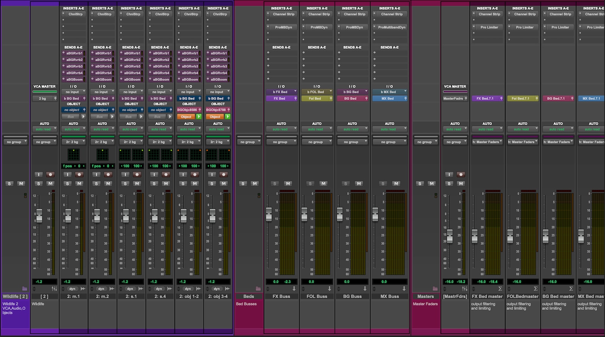
Task: Mute the Wildlife folder track
Action: [21, 184]
